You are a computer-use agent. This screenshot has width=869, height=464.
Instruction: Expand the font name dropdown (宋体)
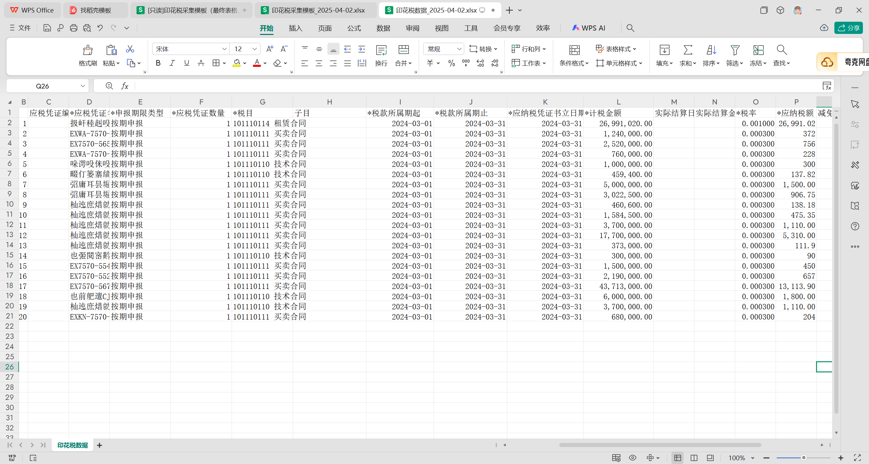point(224,49)
